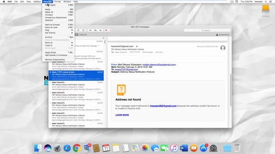Screen dimensions: 275x154
Task: Open the Mailbox menu
Action: pyautogui.click(x=37, y=2)
